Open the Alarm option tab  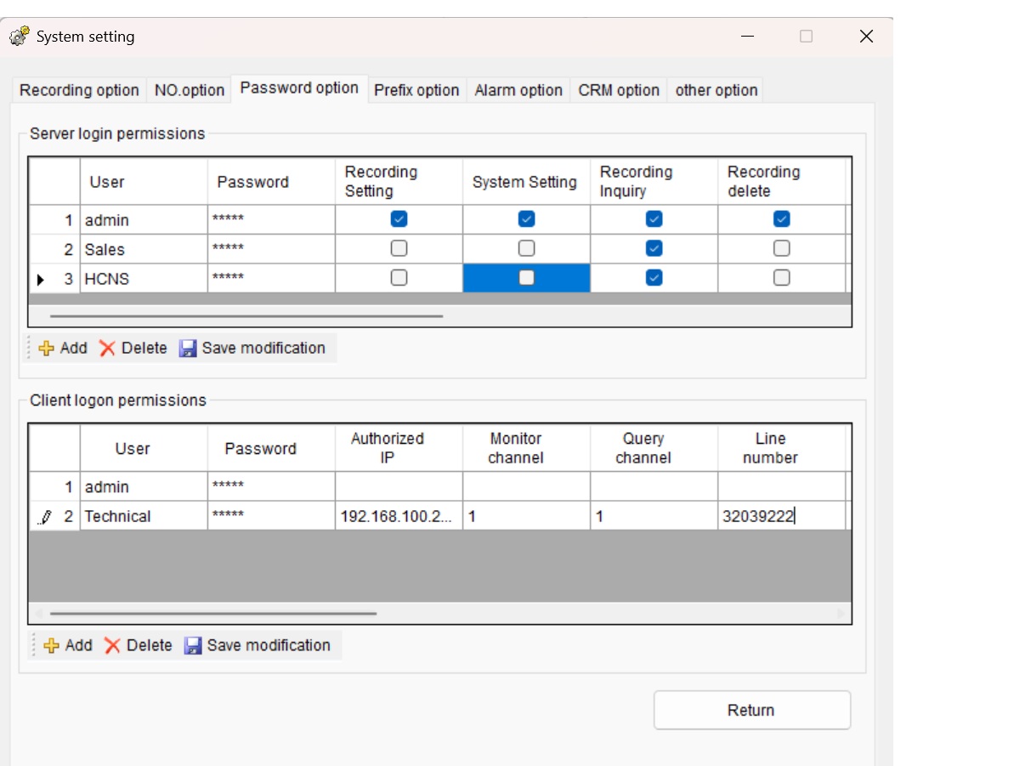[x=518, y=90]
